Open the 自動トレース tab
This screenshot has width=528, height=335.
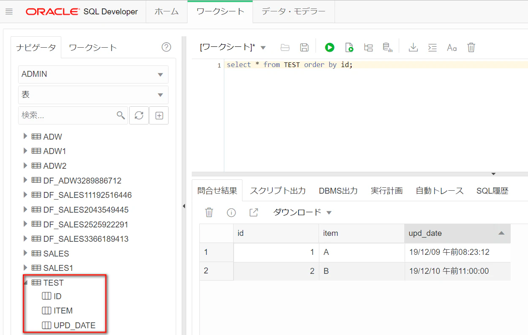click(439, 191)
